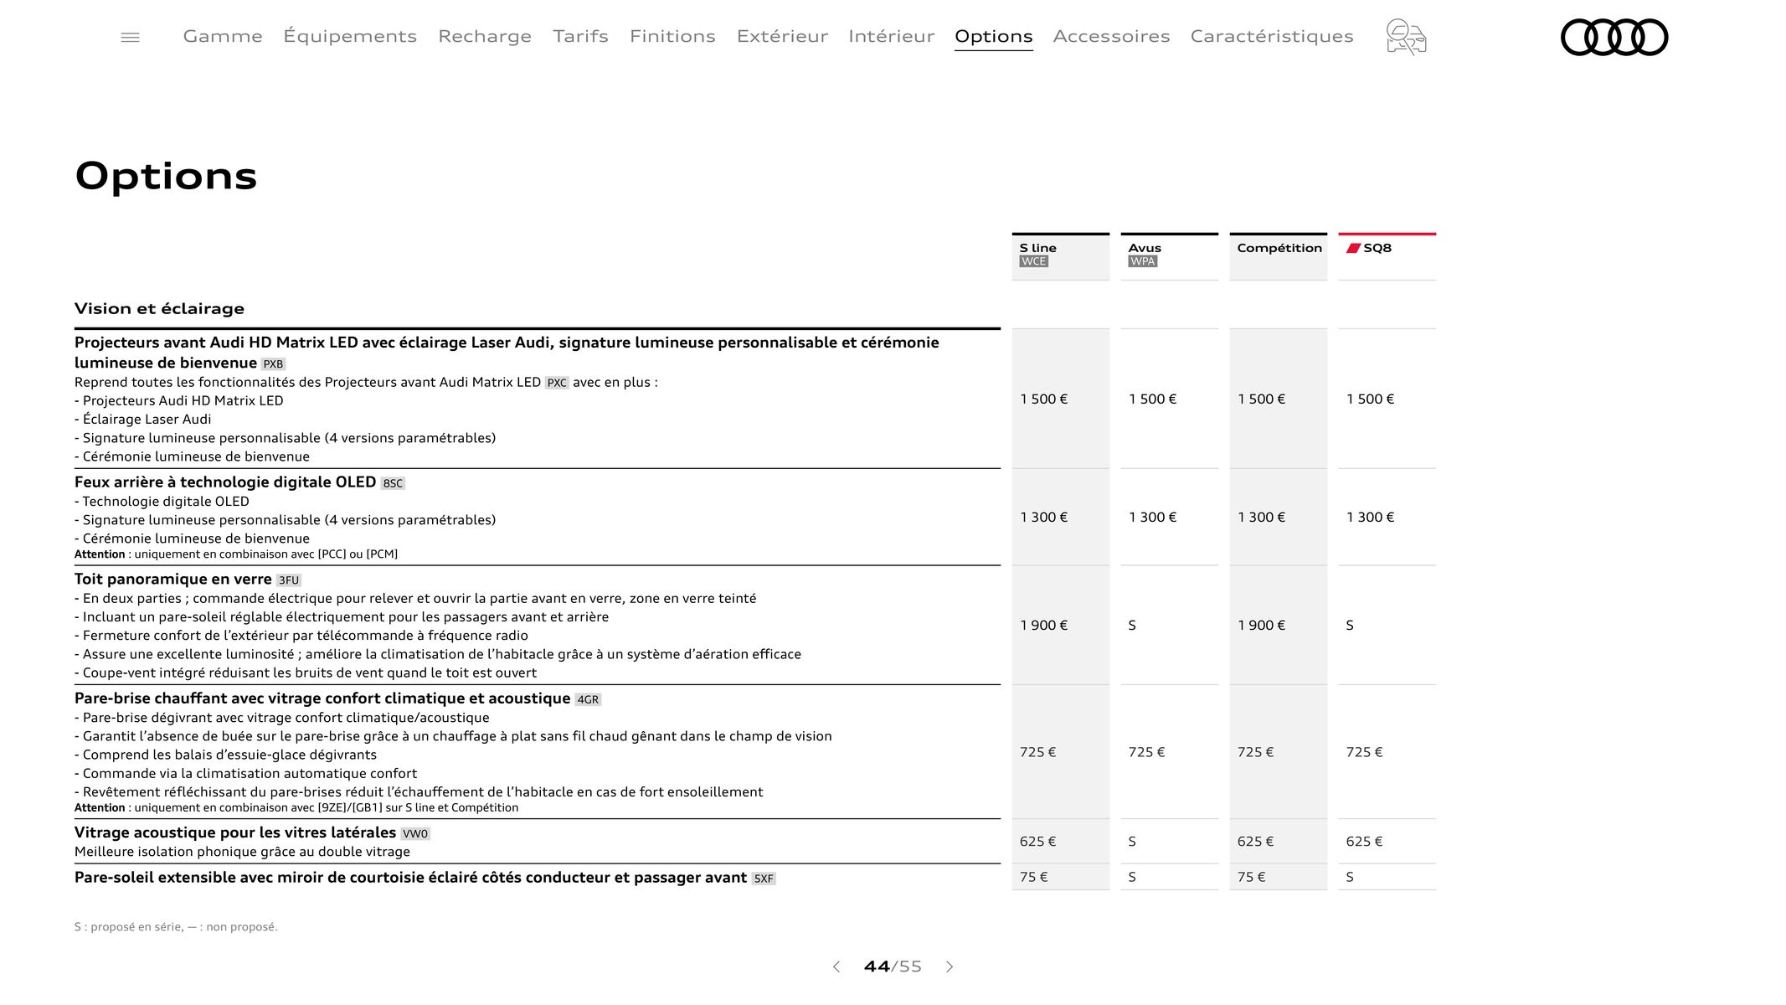Screen dimensions: 1786x1005
Task: Click Toit panoramique en verre title
Action: point(172,580)
